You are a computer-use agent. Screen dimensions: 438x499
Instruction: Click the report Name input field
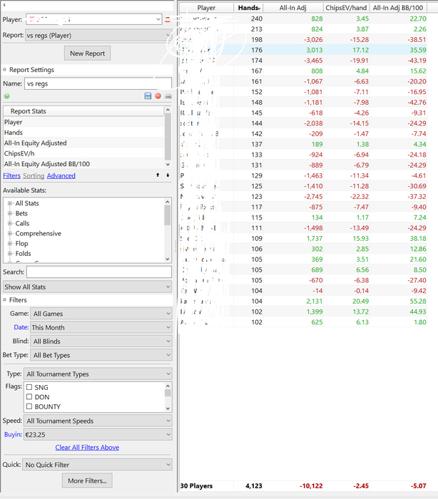pyautogui.click(x=98, y=83)
